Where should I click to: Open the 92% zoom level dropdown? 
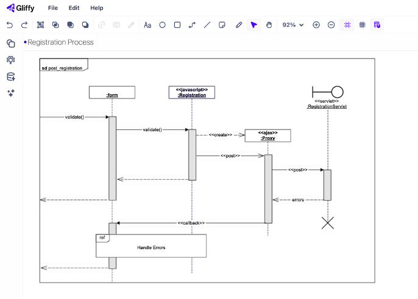(x=293, y=25)
